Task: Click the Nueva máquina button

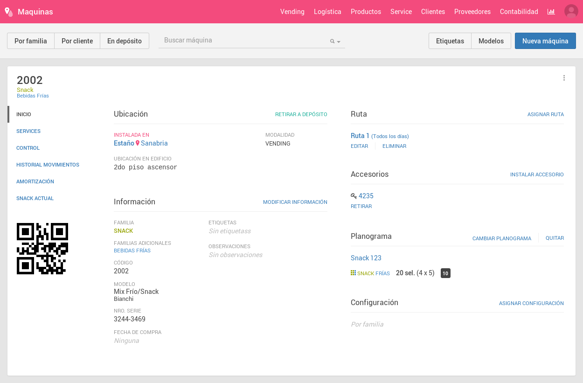Action: [x=545, y=41]
